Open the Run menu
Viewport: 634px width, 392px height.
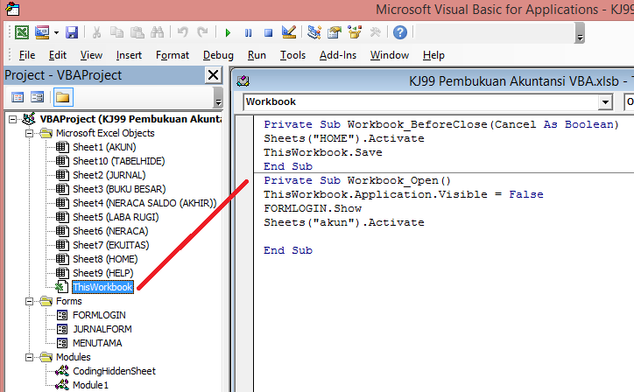[257, 55]
